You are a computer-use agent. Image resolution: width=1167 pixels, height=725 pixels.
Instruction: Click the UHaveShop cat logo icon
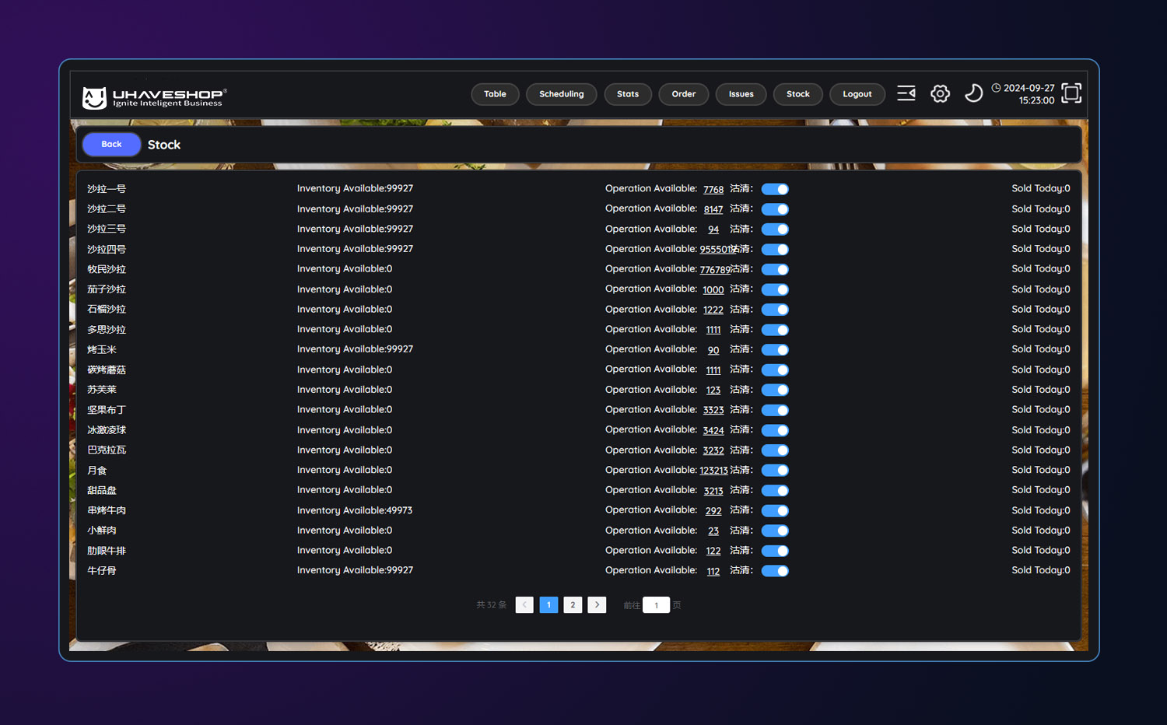pos(94,98)
